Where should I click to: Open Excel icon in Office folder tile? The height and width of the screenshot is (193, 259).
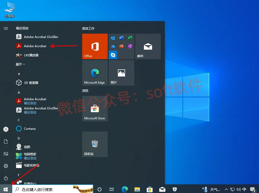click(130, 38)
